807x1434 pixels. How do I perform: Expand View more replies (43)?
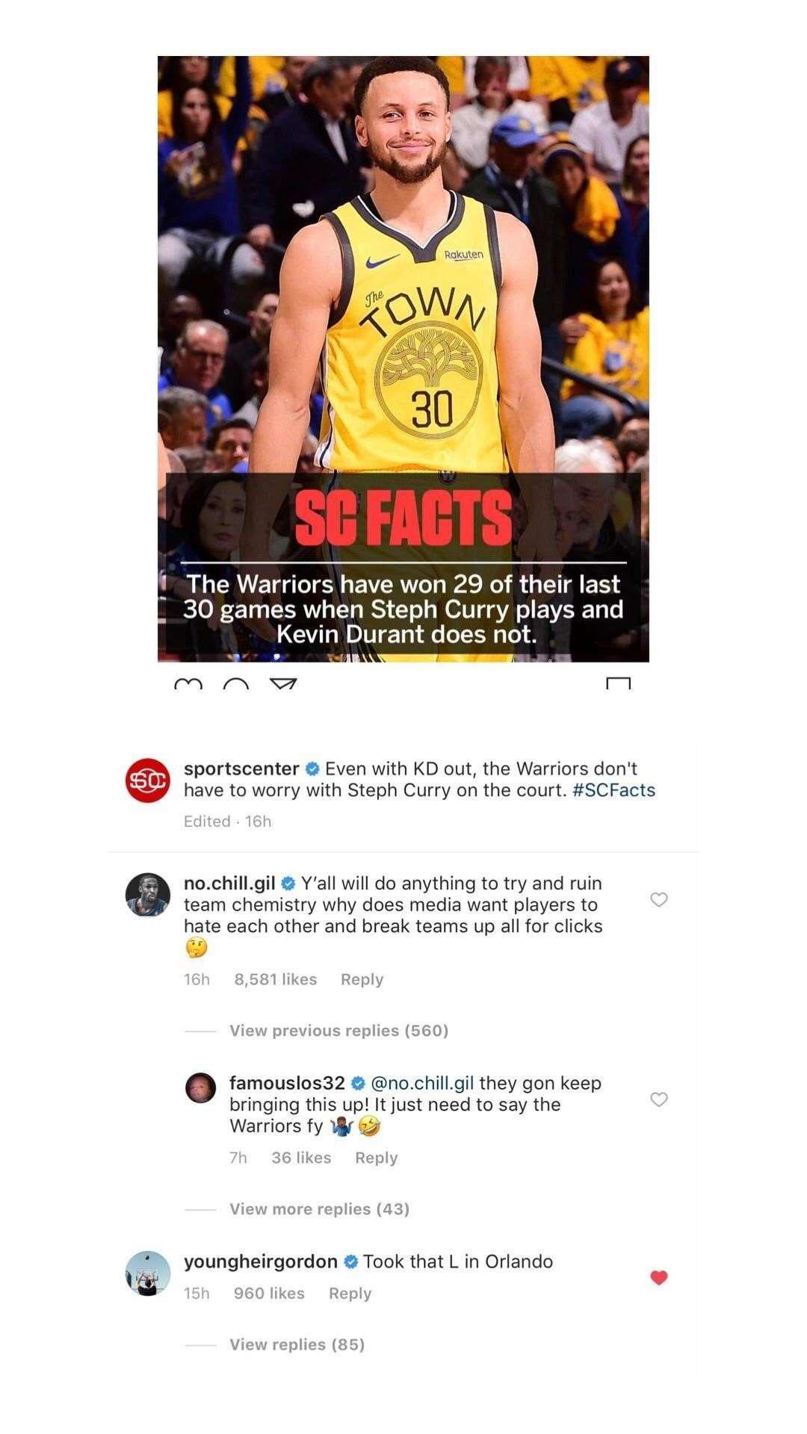pos(319,1209)
